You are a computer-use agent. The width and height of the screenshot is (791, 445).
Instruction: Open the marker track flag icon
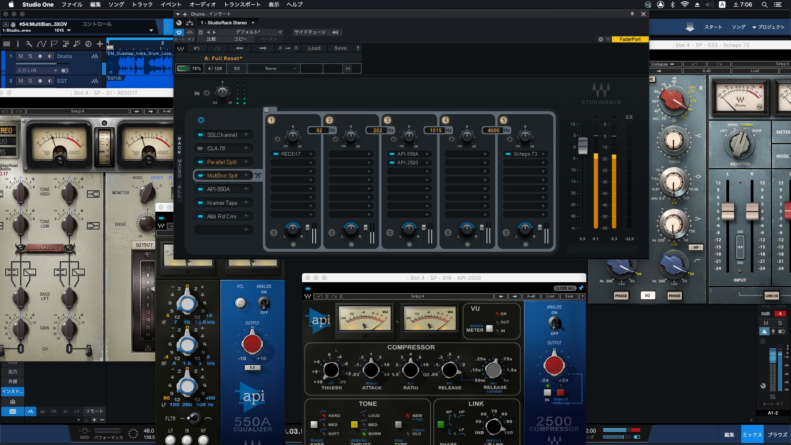(54, 44)
